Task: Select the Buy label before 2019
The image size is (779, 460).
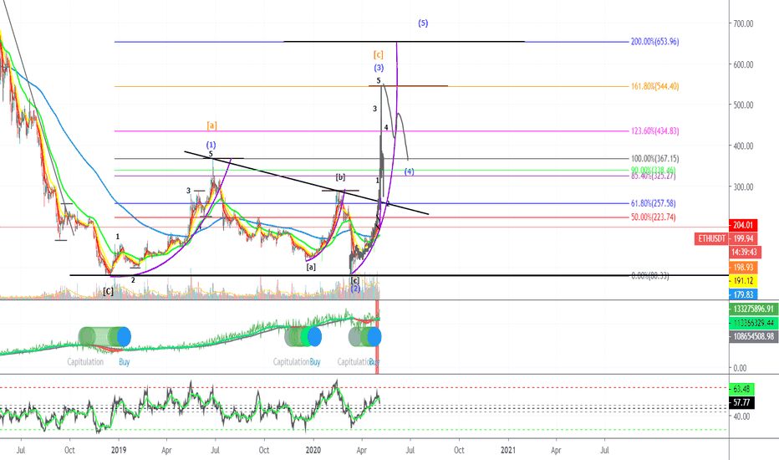Action: [x=125, y=361]
